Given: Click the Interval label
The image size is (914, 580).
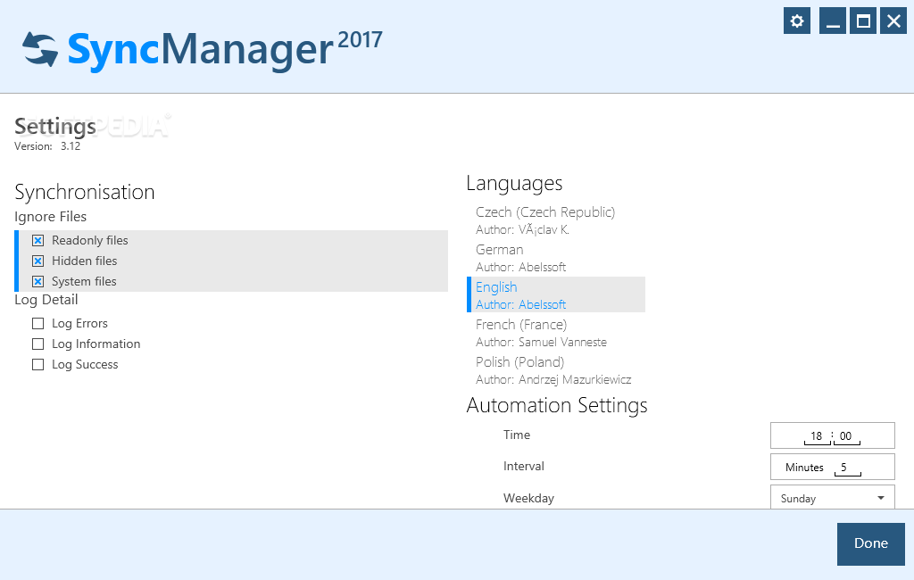Looking at the screenshot, I should 523,467.
